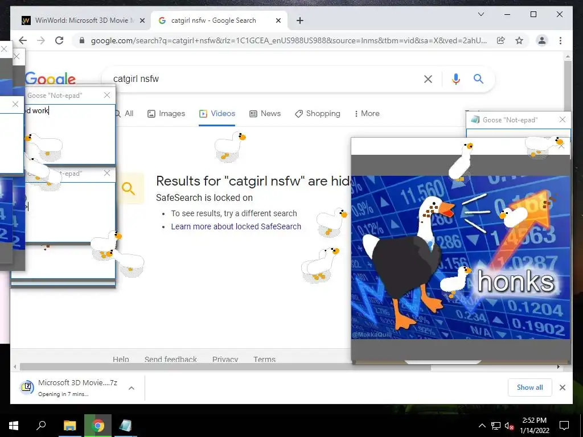Open Learn more about locked SafeSearch
Viewport: 583px width, 437px height.
pyautogui.click(x=236, y=226)
